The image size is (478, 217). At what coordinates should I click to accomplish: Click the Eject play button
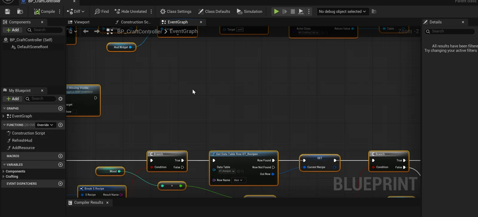click(301, 12)
